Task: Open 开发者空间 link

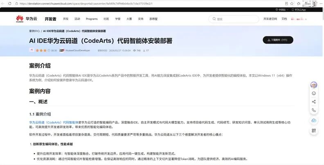Action: 270,19
